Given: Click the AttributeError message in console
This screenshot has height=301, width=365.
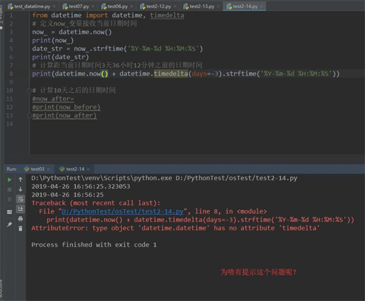Looking at the screenshot, I should [176, 228].
